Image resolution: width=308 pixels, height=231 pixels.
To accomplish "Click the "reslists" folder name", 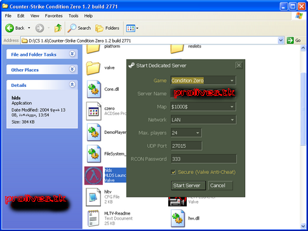I will click(194, 46).
